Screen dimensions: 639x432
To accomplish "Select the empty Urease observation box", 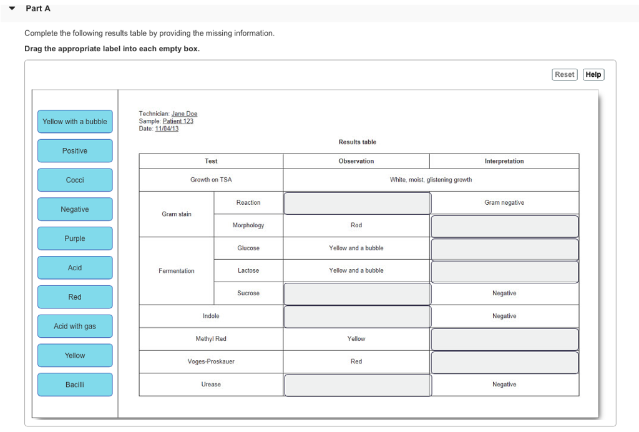I will [x=357, y=385].
